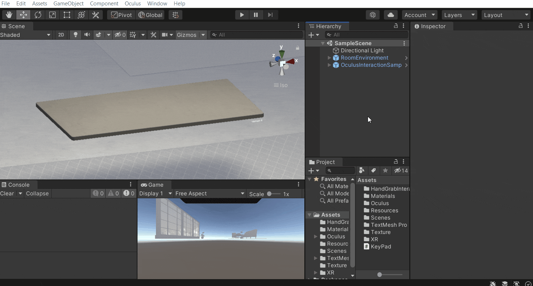
Task: Click the Clear console button
Action: pos(7,194)
